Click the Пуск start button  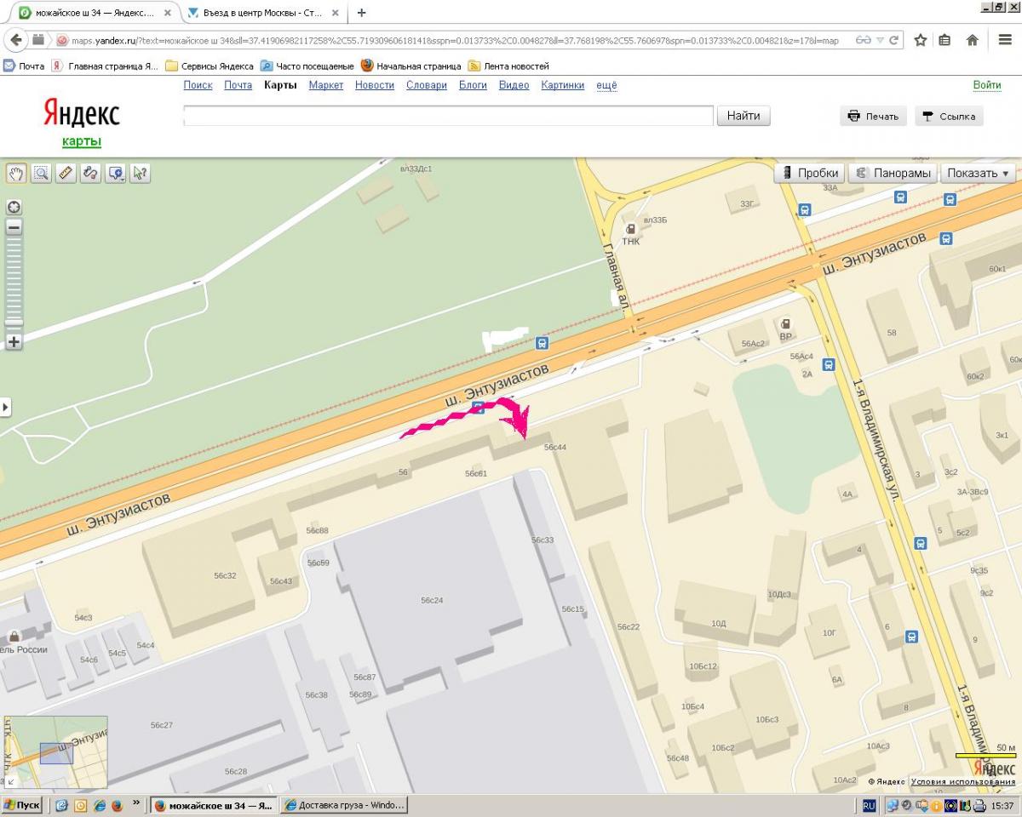tap(22, 805)
